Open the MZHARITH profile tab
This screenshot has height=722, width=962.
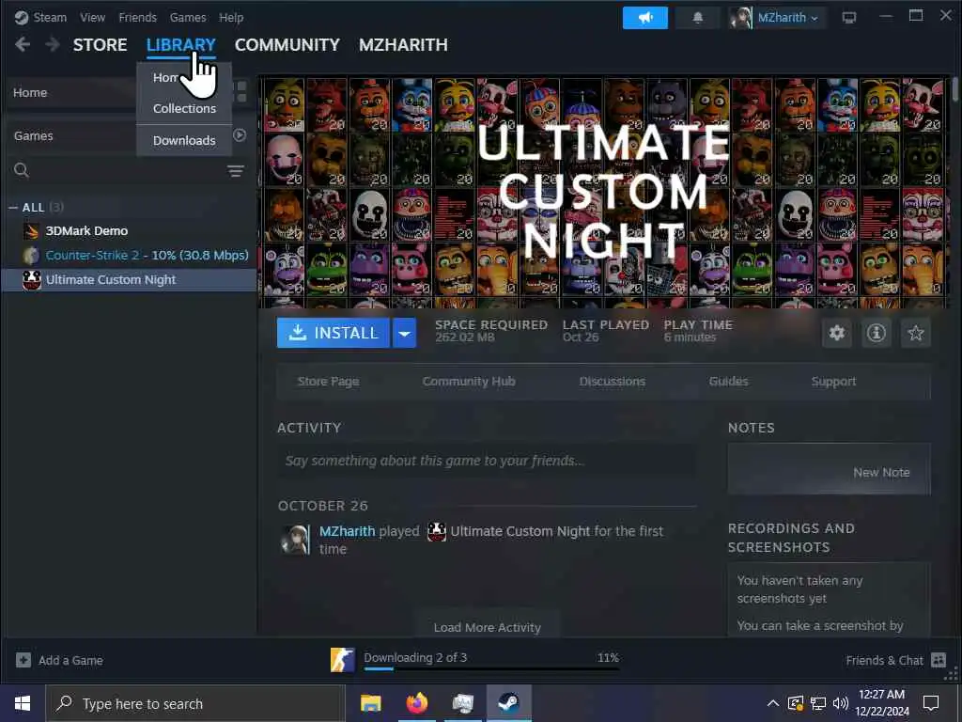(x=403, y=45)
